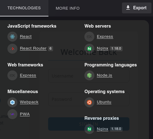Click the 1.18.0 badge under Web servers

116,48
